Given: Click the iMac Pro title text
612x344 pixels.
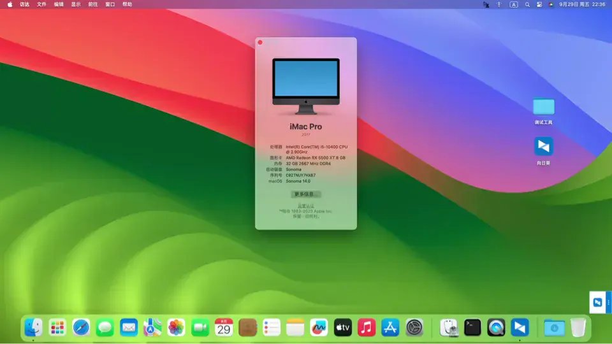Looking at the screenshot, I should tap(305, 126).
